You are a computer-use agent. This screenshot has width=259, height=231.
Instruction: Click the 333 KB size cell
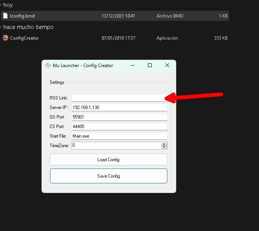221,38
